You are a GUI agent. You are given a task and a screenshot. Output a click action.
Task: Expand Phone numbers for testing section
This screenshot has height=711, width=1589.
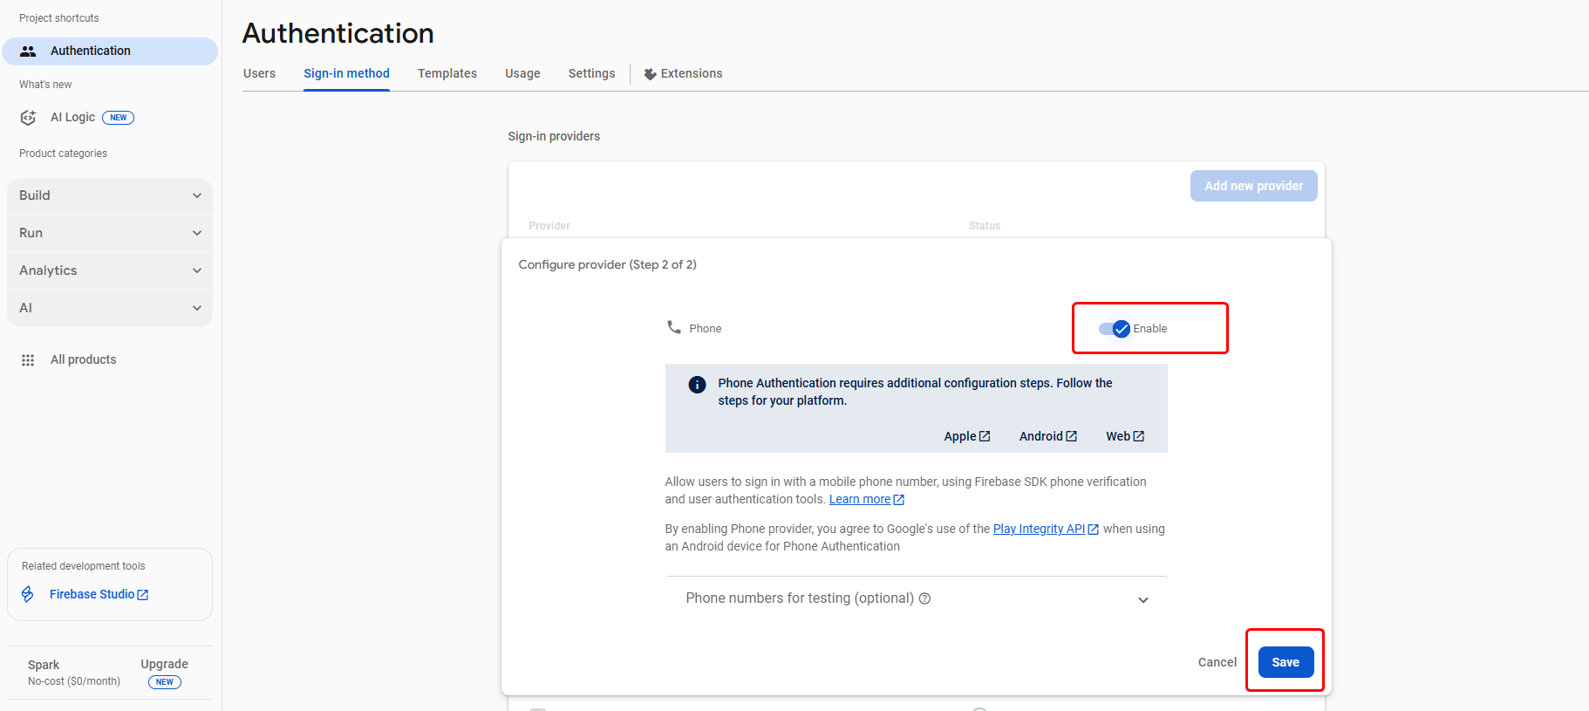coord(1142,599)
